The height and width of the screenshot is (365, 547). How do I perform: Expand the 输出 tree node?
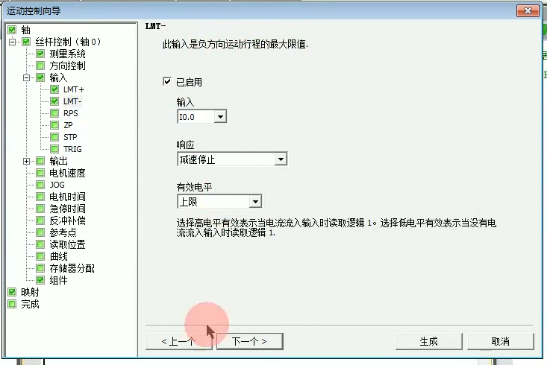tap(27, 161)
